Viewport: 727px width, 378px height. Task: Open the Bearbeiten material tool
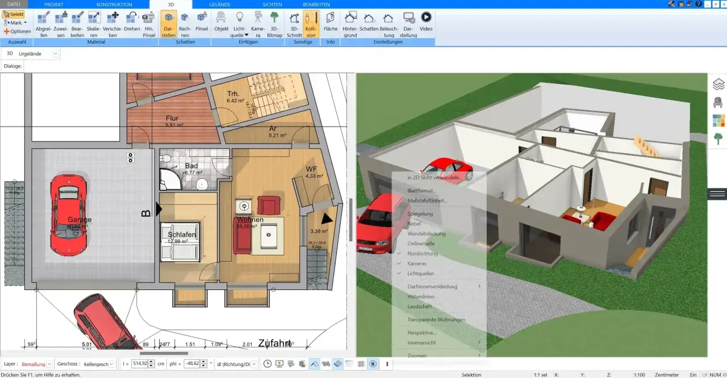[78, 24]
